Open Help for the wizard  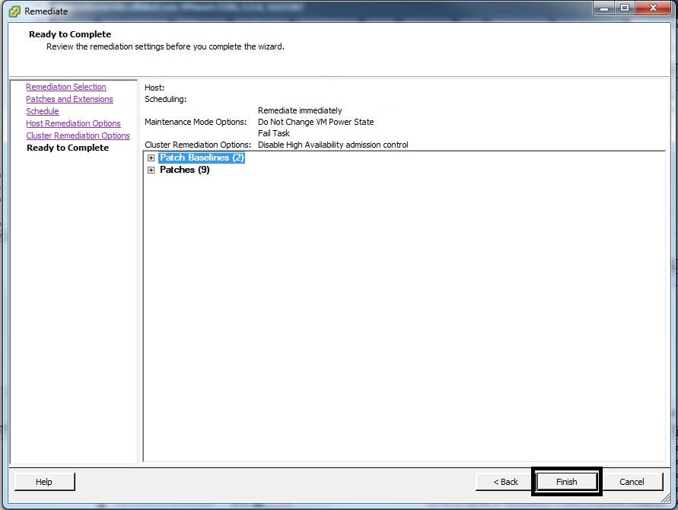[x=44, y=482]
